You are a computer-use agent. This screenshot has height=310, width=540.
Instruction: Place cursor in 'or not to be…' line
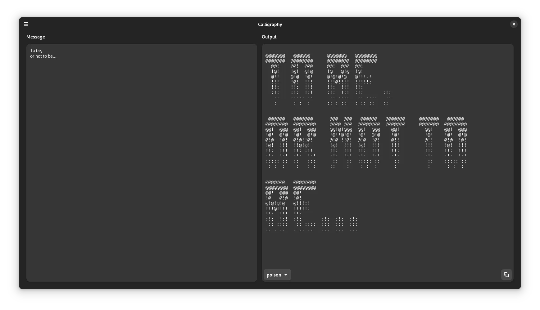coord(43,56)
